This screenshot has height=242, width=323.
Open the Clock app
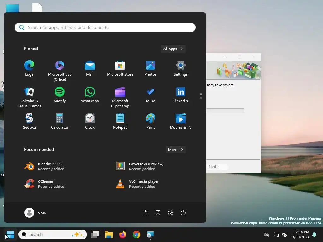[x=90, y=121]
